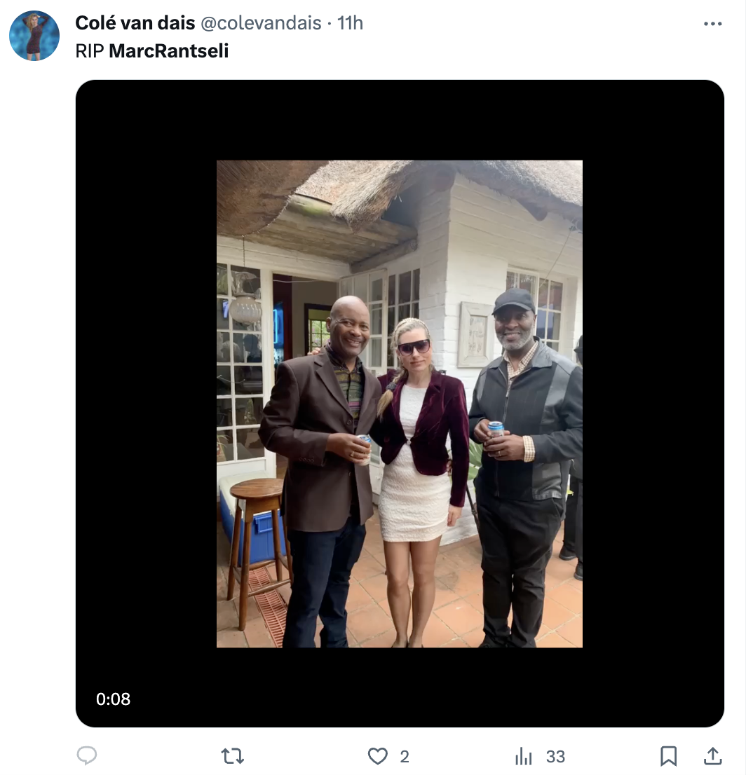Viewport: 753px width, 775px height.
Task: Click the bold MarcRantseli text
Action: (x=168, y=51)
